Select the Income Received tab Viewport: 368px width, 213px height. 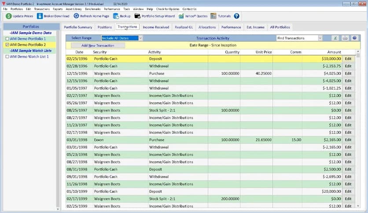(x=156, y=27)
